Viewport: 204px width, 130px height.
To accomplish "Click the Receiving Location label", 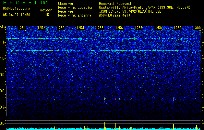I will click(x=76, y=7).
